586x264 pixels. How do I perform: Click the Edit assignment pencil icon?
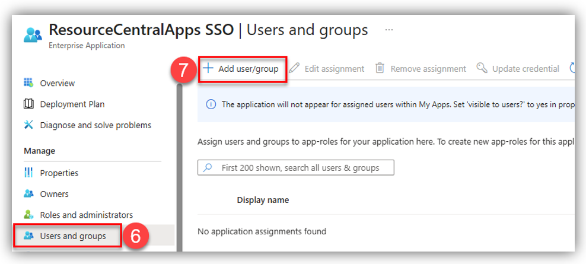(x=295, y=68)
